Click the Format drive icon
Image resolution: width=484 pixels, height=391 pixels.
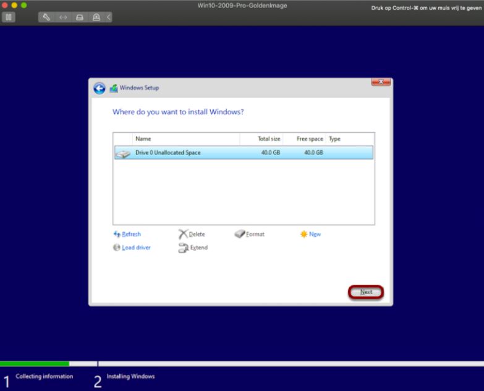coord(240,233)
